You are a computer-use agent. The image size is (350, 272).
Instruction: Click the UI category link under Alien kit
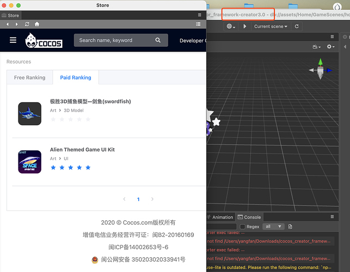click(66, 159)
